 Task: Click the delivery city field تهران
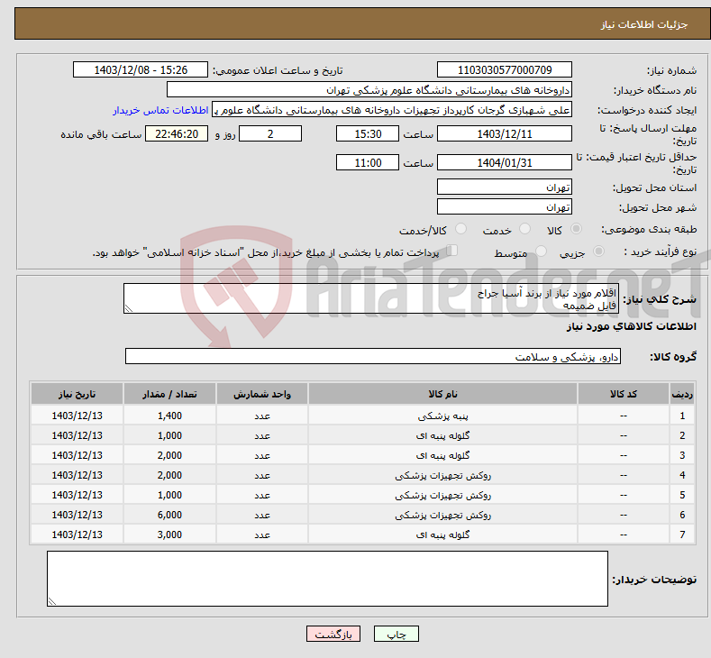(x=505, y=206)
